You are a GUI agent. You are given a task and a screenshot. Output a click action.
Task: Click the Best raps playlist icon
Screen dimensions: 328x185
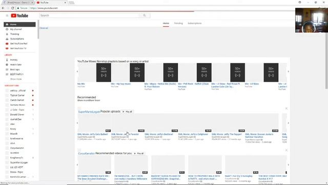(x=7, y=69)
